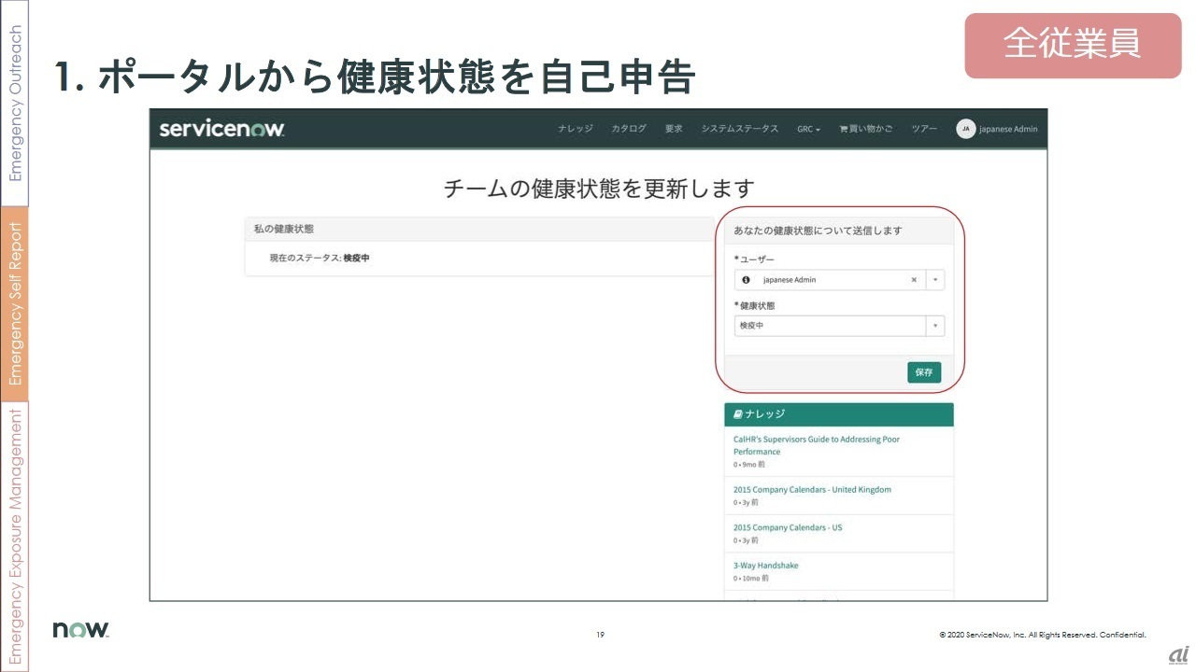Select the Emergency Self Report side tab
This screenshot has height=672, width=1196.
coord(15,303)
